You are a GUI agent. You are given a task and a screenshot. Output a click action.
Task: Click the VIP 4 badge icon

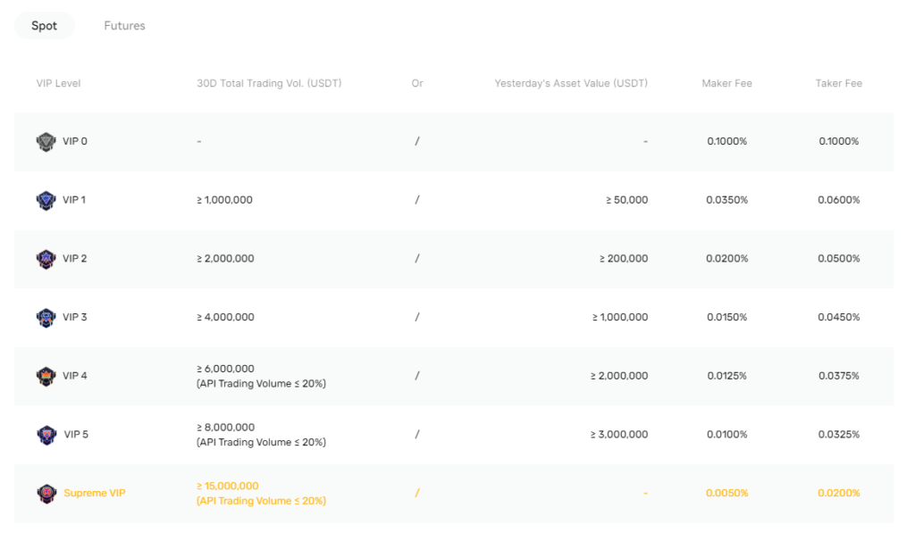coord(46,376)
